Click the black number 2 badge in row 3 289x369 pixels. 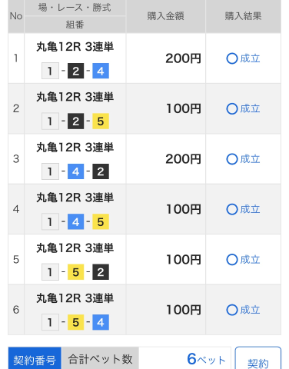(x=101, y=171)
